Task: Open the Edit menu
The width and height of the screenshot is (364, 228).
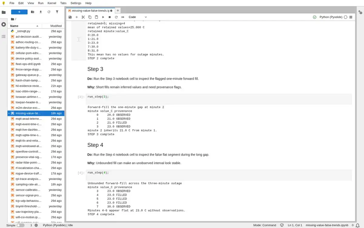Action: [21, 3]
